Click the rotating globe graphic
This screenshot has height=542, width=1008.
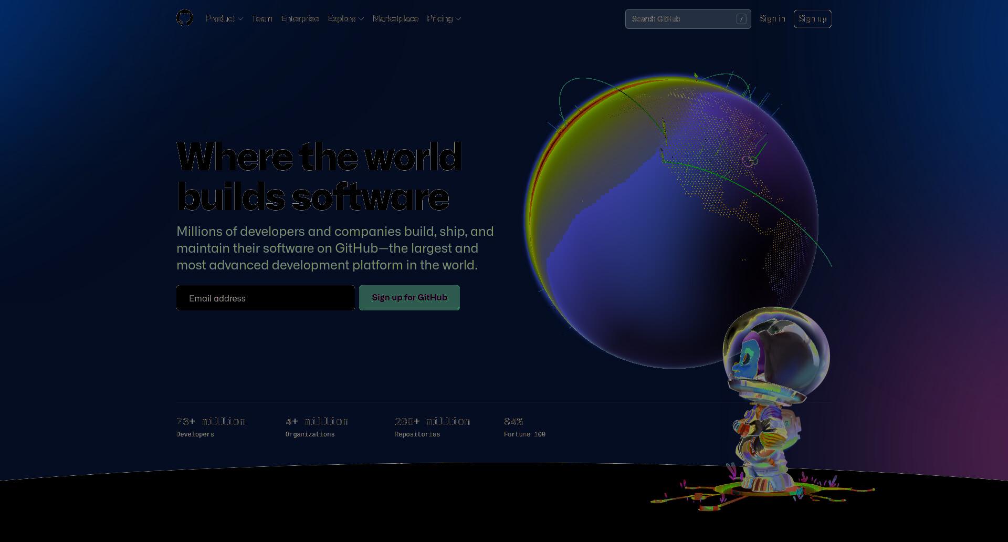click(671, 221)
